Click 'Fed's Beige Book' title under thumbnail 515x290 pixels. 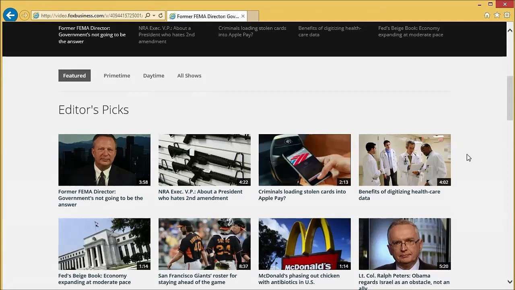pyautogui.click(x=95, y=279)
